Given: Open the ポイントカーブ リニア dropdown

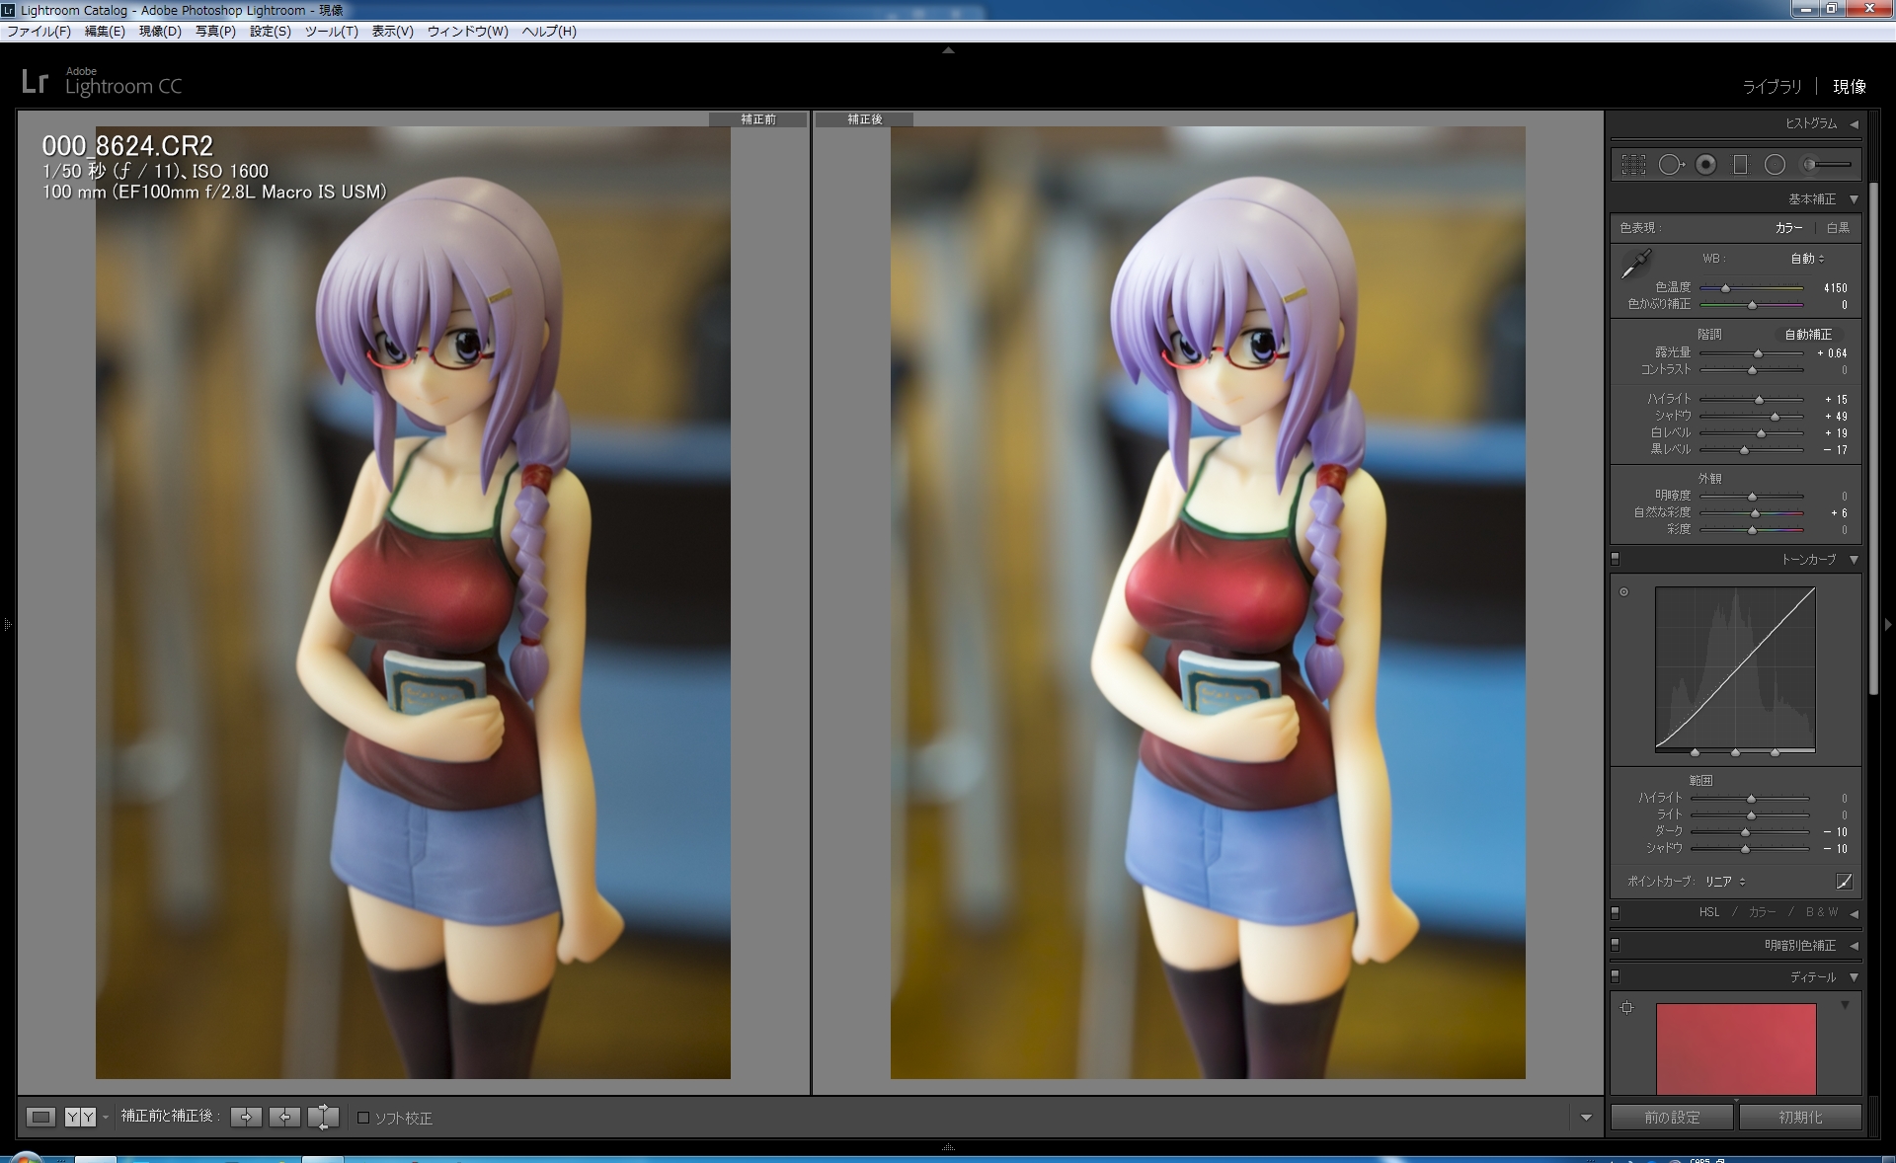Looking at the screenshot, I should point(1725,882).
